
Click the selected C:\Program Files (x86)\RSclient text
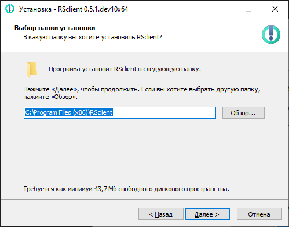69,112
